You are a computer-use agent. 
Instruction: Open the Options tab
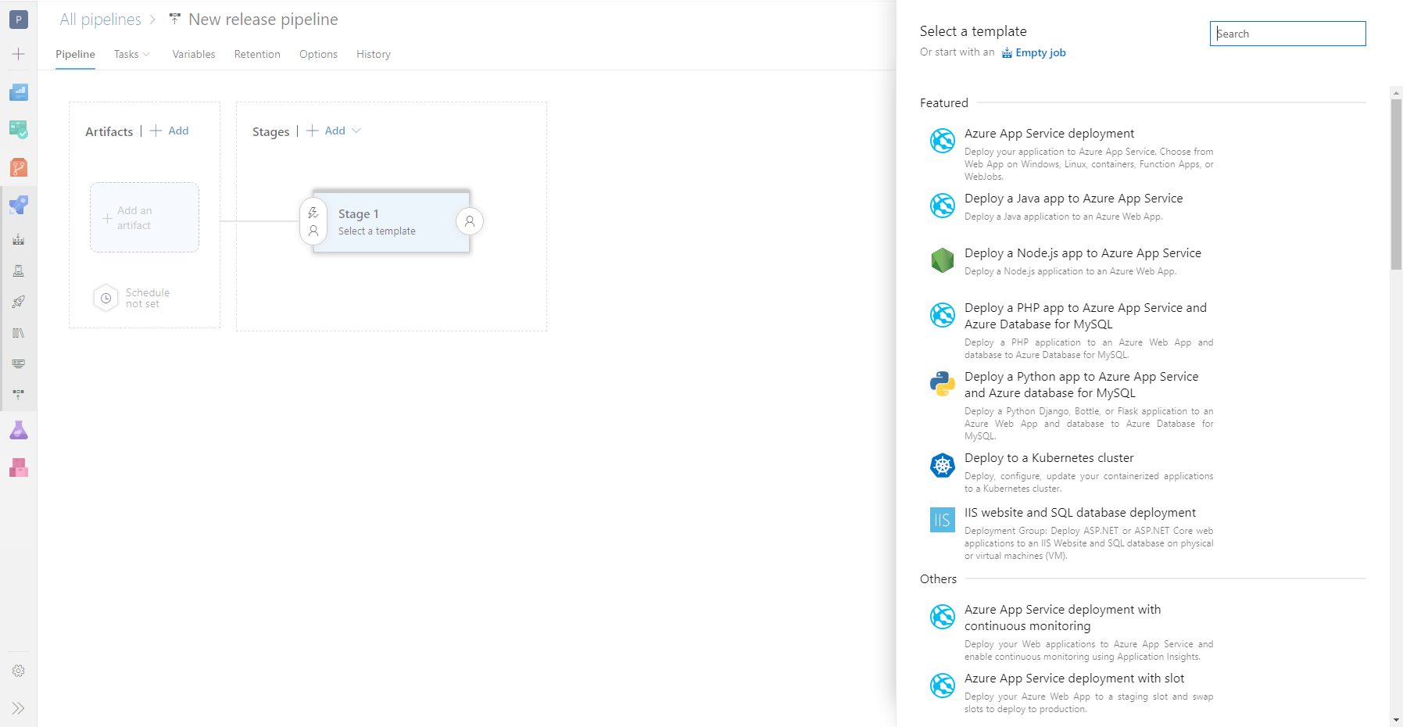pos(318,54)
